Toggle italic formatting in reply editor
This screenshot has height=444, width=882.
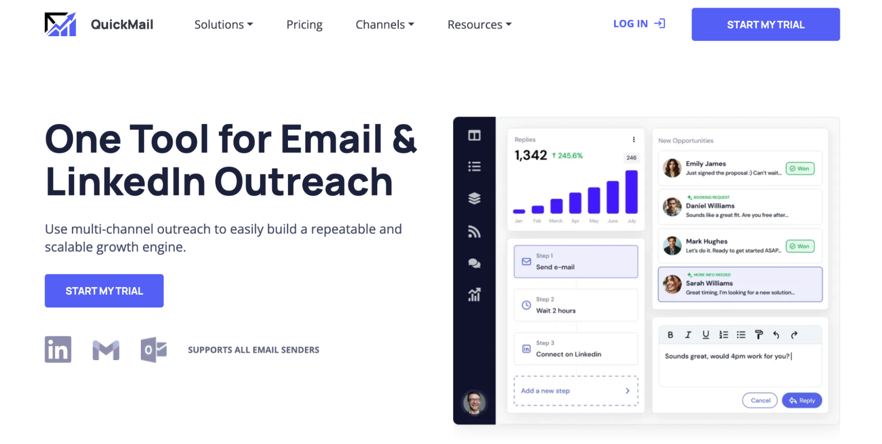(x=687, y=335)
